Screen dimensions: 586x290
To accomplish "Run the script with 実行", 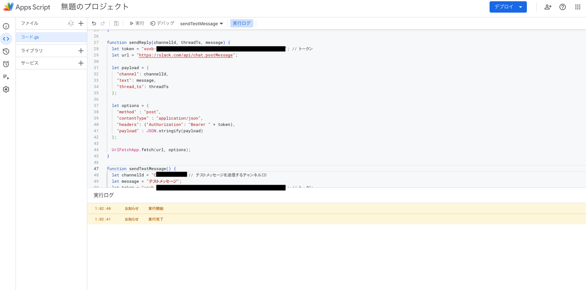I will 137,23.
